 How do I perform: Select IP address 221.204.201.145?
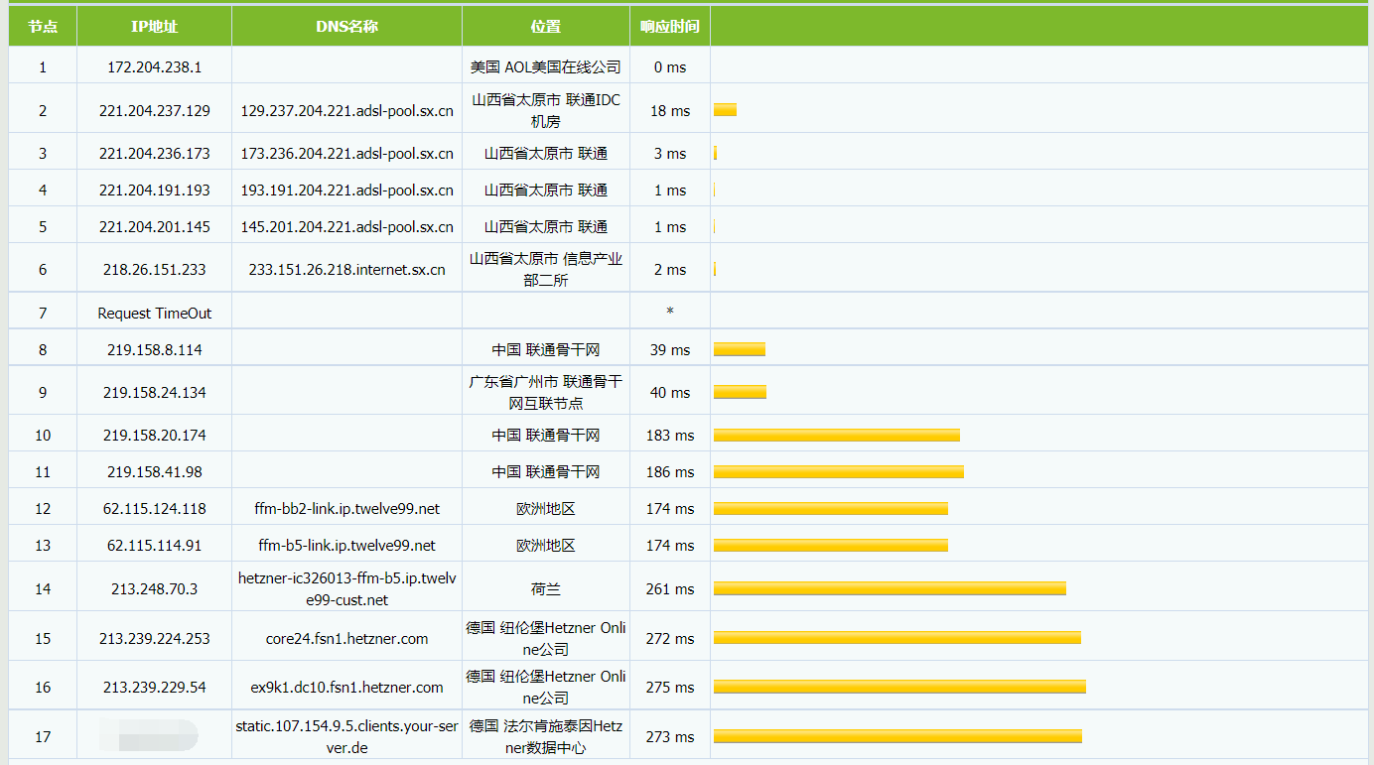pyautogui.click(x=155, y=227)
